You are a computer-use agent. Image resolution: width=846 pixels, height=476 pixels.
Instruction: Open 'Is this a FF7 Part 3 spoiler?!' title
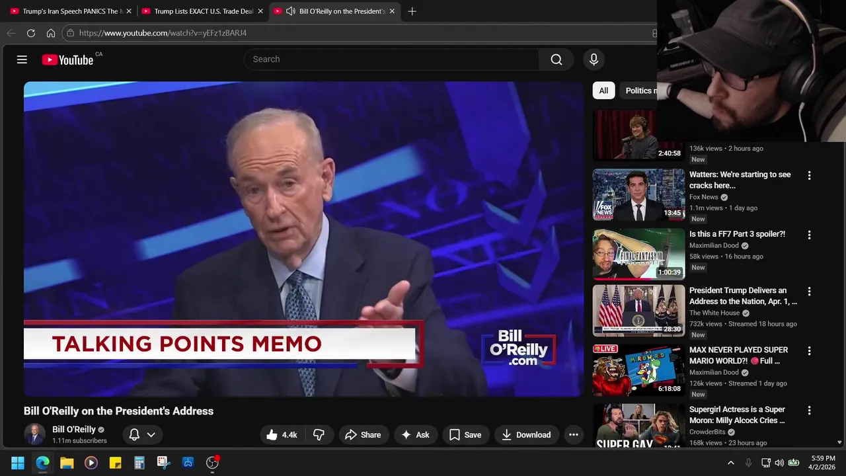(737, 234)
